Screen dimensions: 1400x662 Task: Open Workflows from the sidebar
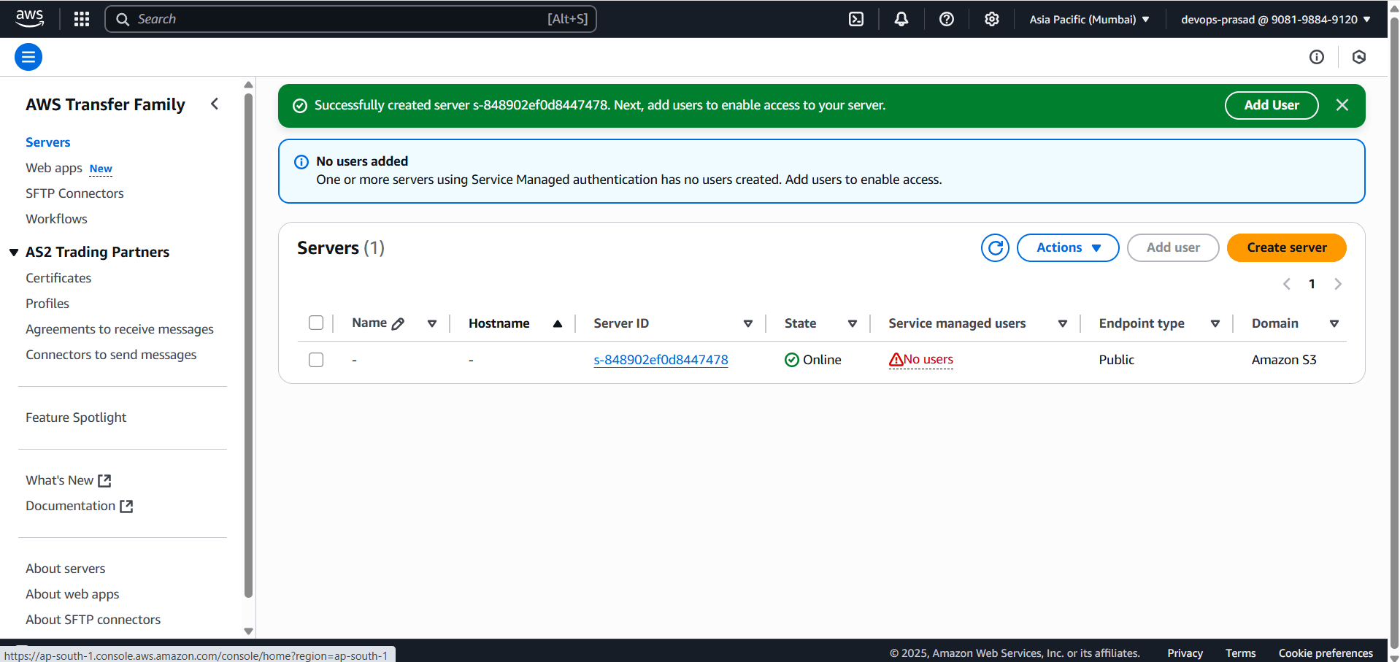tap(56, 218)
